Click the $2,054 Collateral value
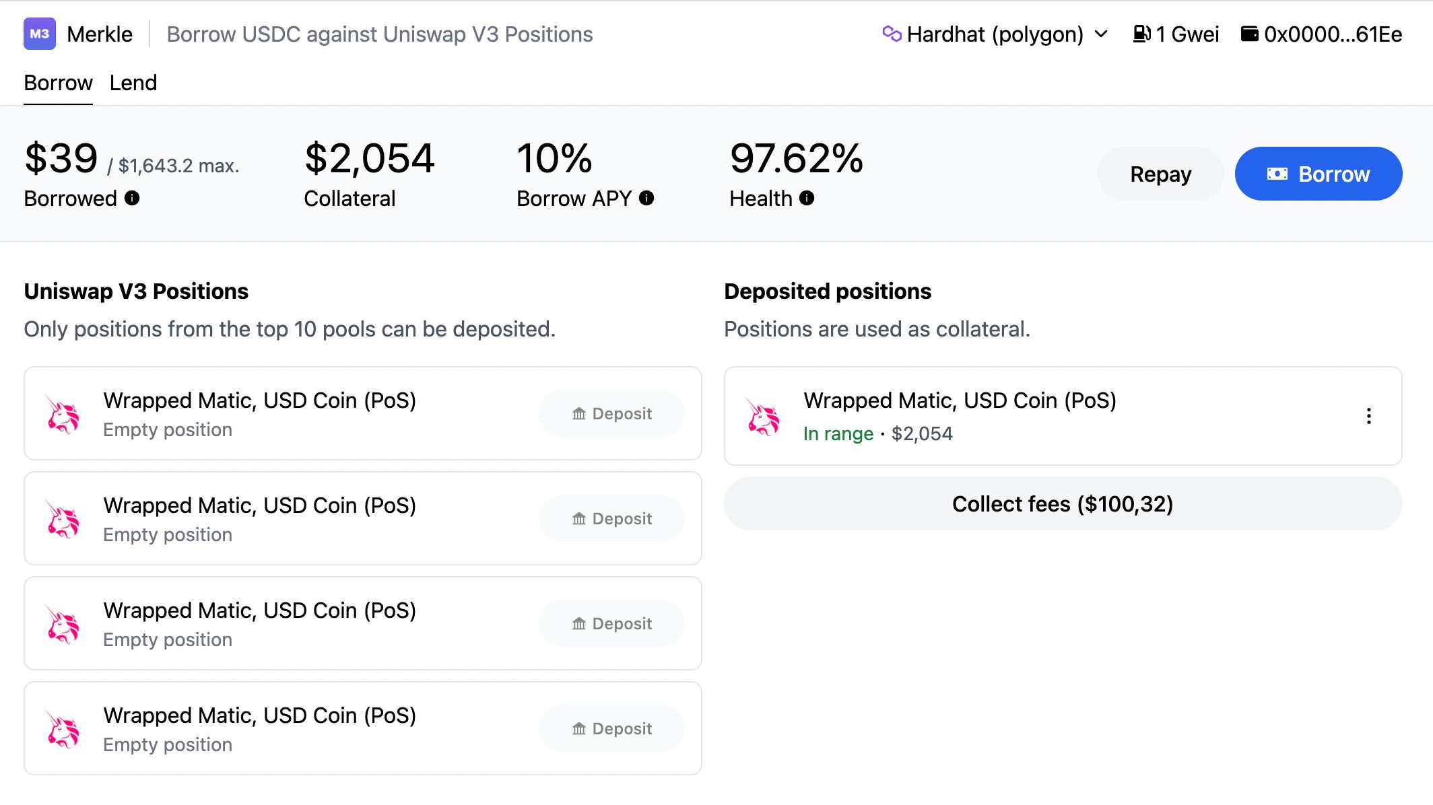1433x805 pixels. click(x=369, y=158)
